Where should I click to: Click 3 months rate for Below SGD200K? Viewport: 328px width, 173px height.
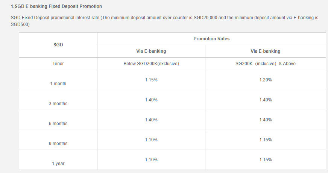click(x=151, y=100)
